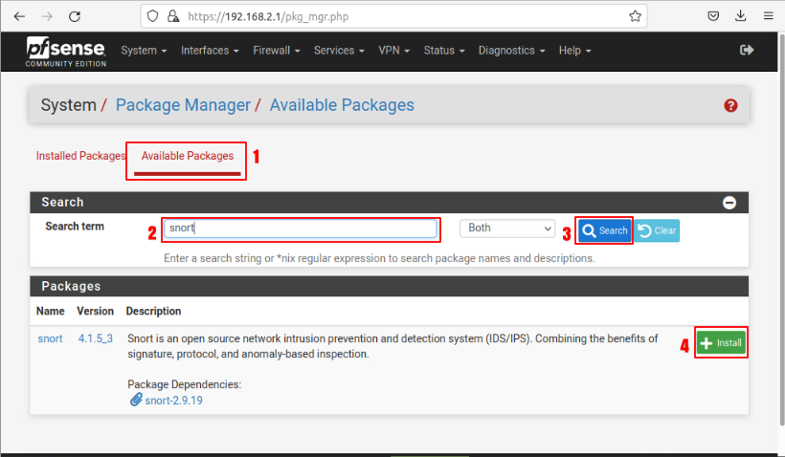Switch to Installed Packages tab
The height and width of the screenshot is (457, 785).
(80, 156)
